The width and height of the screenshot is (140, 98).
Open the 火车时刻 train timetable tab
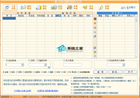(x=10, y=7)
